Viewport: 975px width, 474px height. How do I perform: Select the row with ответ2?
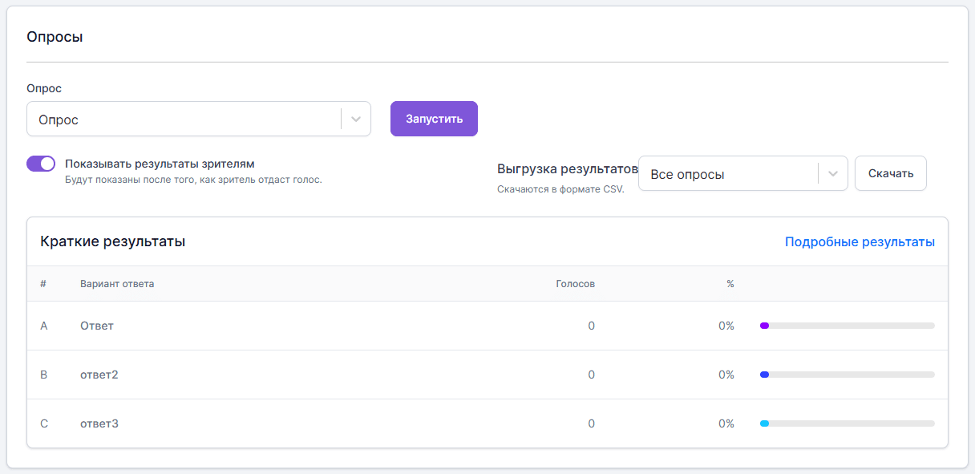click(487, 375)
